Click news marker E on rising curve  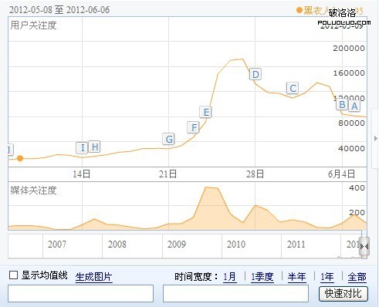click(x=206, y=112)
